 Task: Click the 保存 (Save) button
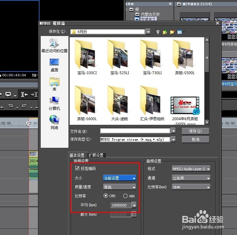pyautogui.click(x=195, y=131)
